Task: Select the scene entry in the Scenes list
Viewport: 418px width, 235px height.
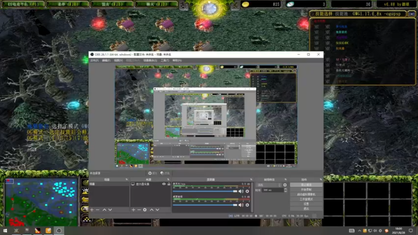Action: [109, 184]
